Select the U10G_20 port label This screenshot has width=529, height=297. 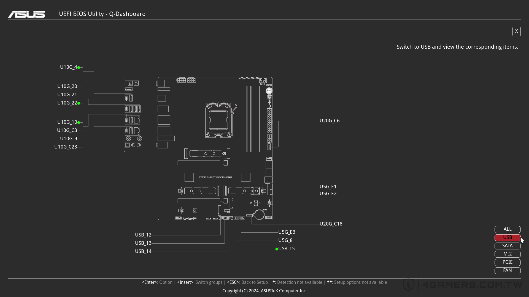click(x=67, y=86)
